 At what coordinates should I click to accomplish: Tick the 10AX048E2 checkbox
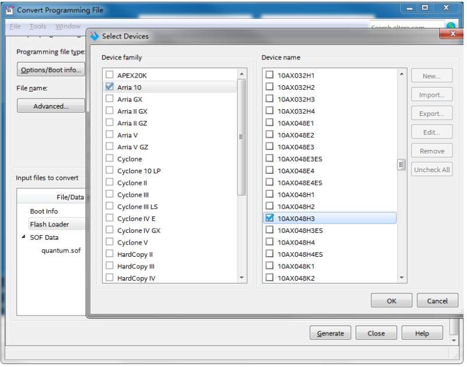coord(269,134)
